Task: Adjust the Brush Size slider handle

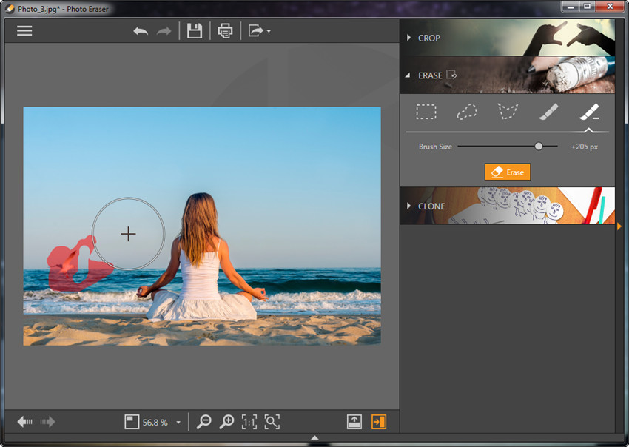Action: (x=539, y=147)
